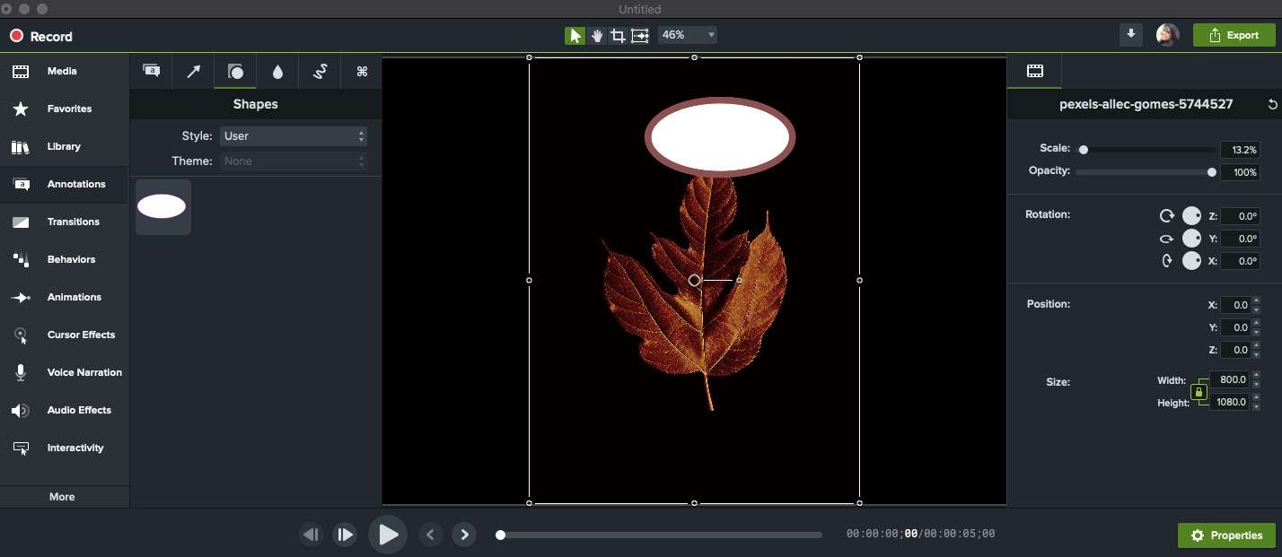Open keystroke callouts annotation tab
Screen dimensions: 1282x557
[x=362, y=72]
